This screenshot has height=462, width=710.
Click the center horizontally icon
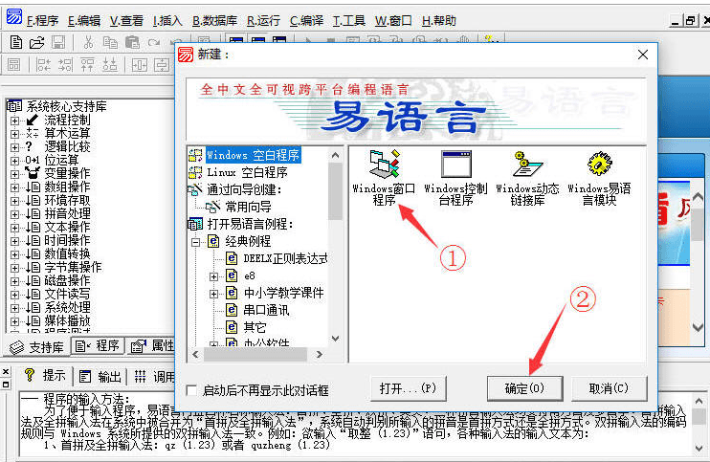pos(140,65)
